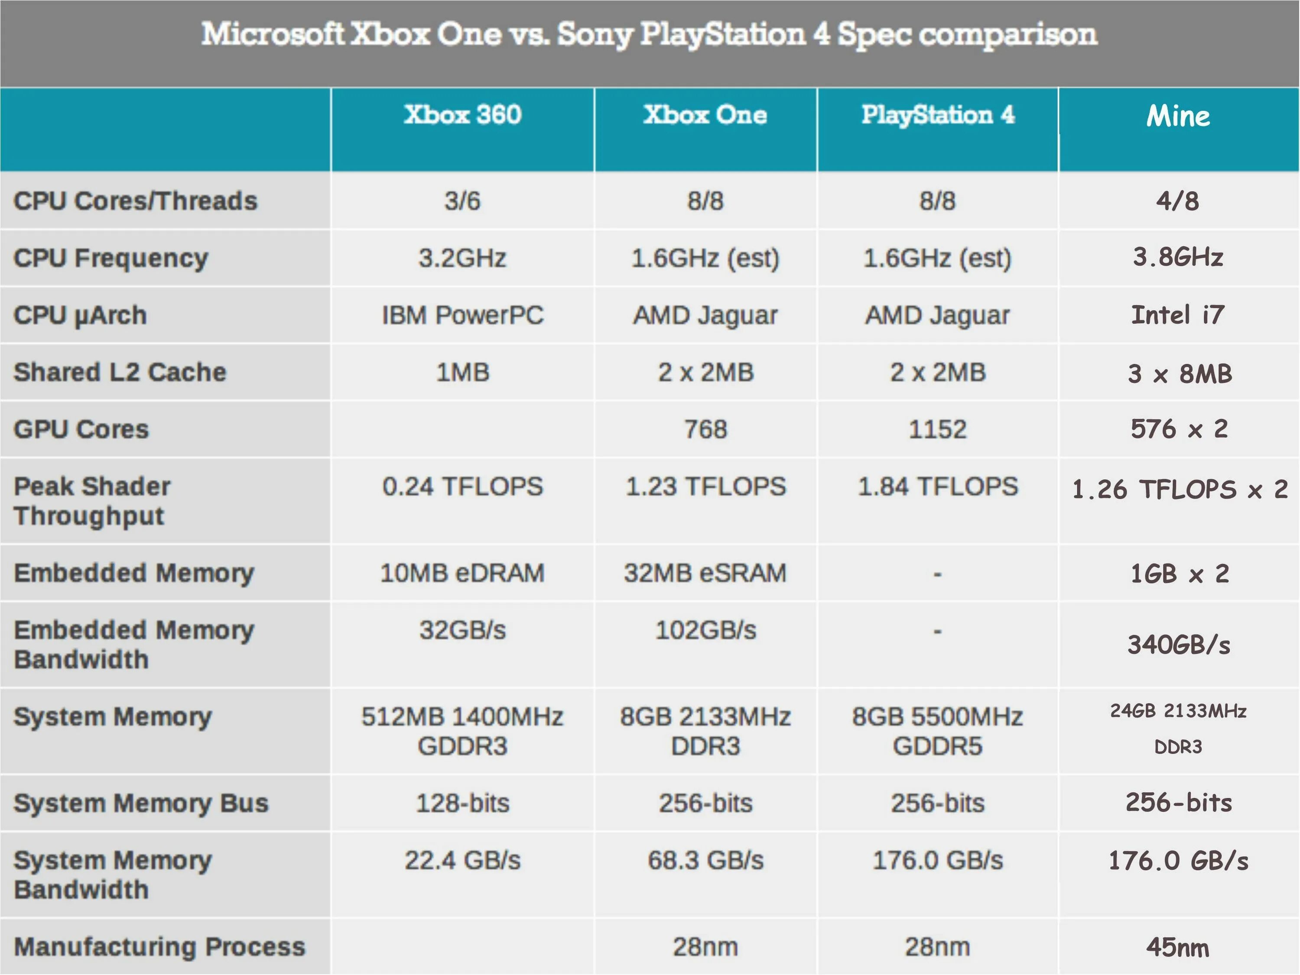Click the title header comparison bar

650,35
